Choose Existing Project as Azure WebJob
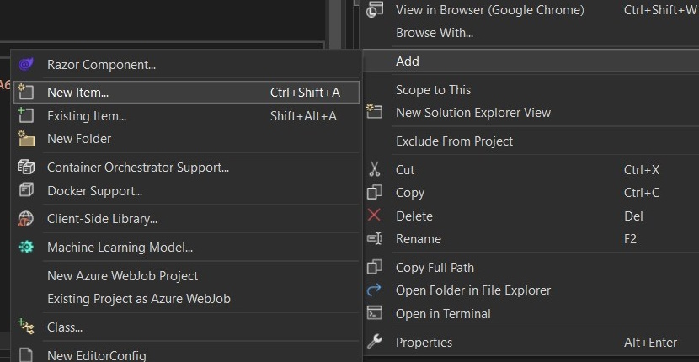This screenshot has height=362, width=699. 138,299
